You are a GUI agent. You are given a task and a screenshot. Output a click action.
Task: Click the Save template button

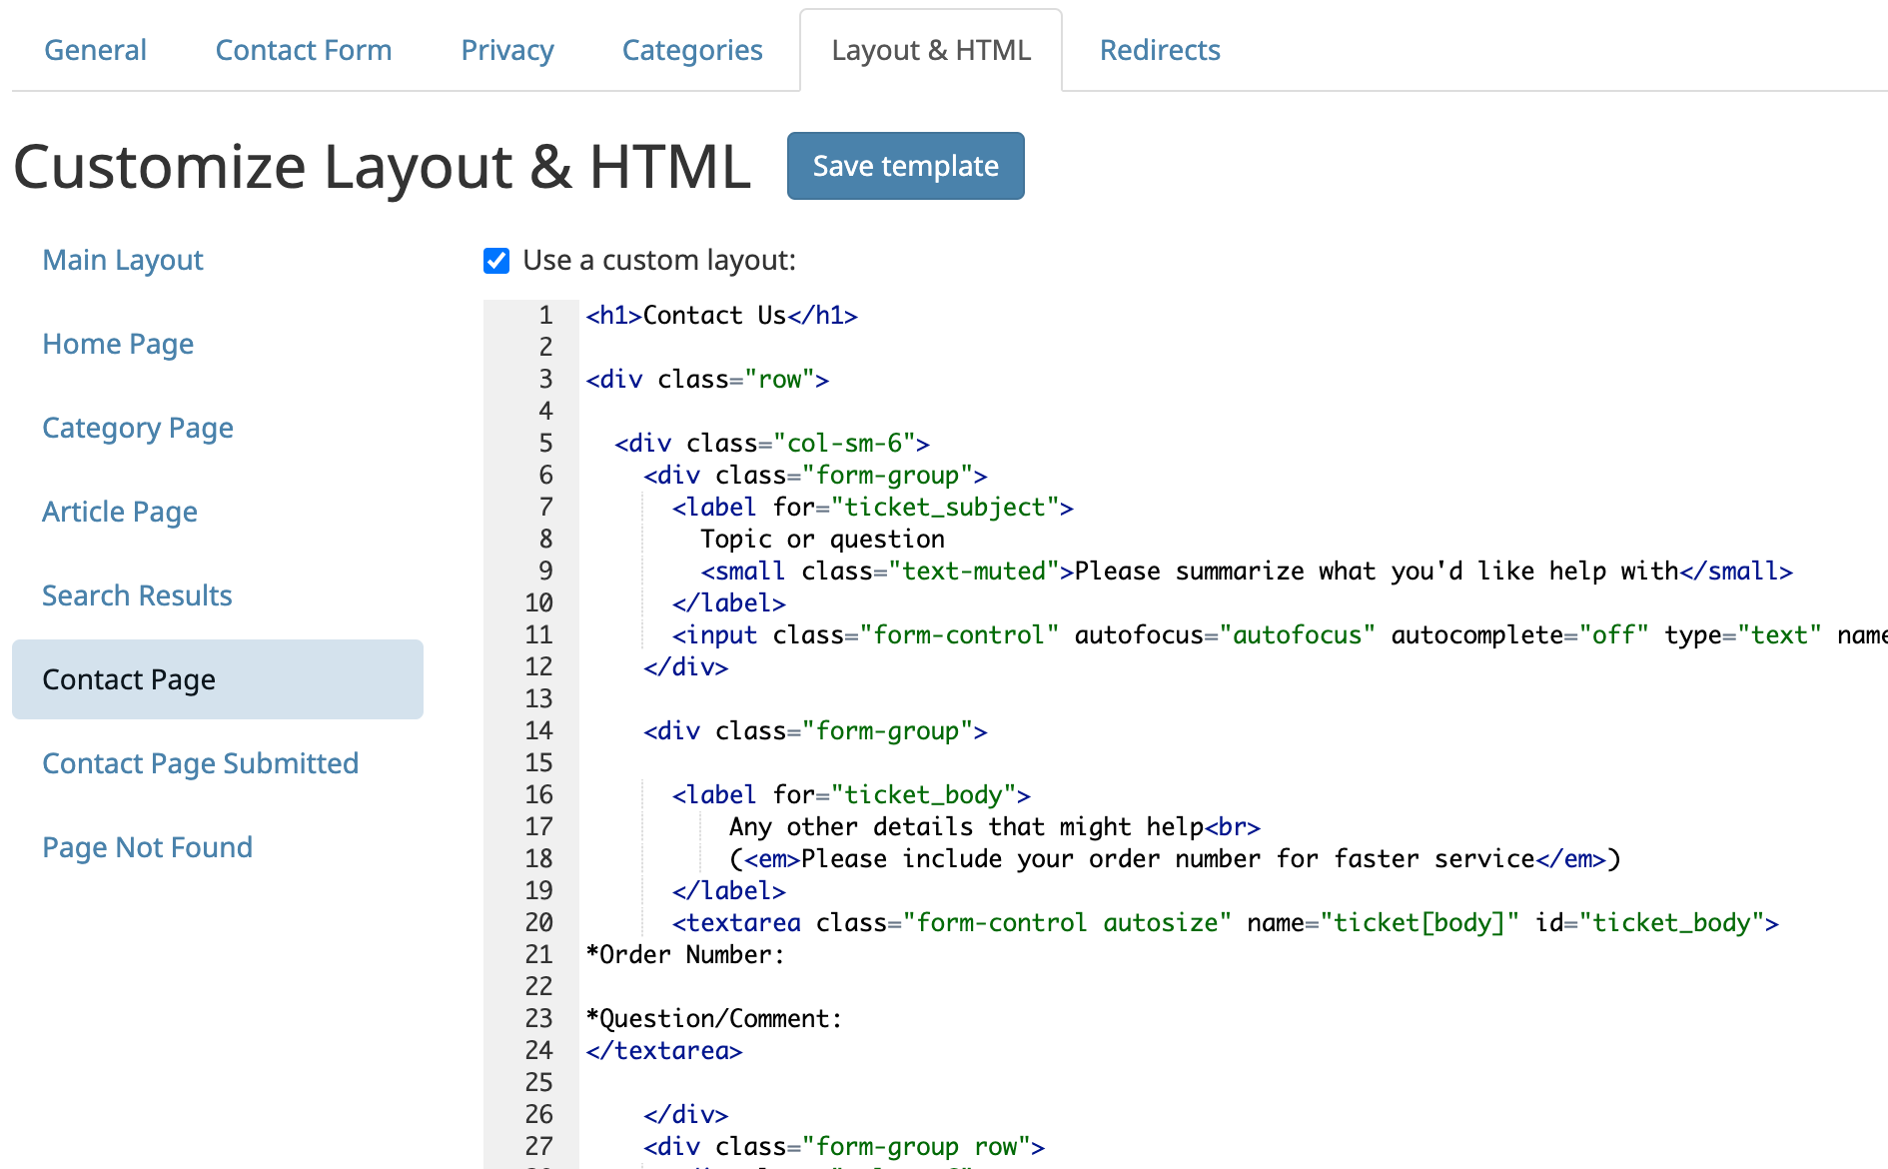click(x=906, y=166)
